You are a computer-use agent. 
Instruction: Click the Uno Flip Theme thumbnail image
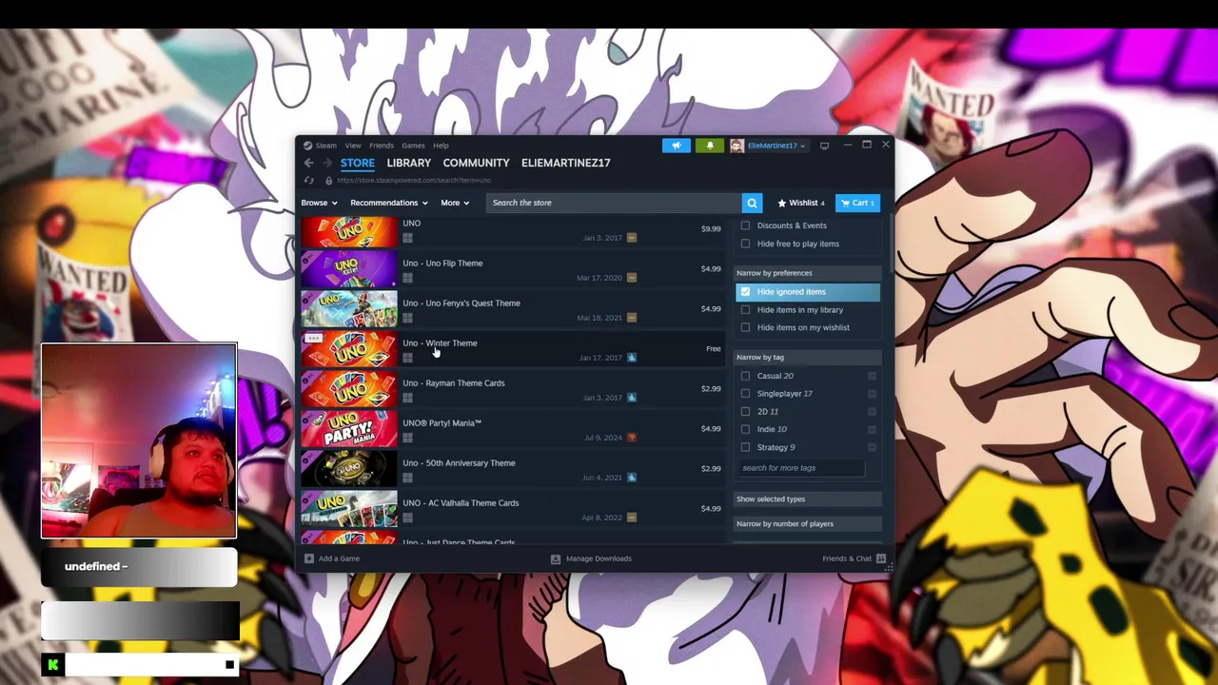pyautogui.click(x=349, y=269)
